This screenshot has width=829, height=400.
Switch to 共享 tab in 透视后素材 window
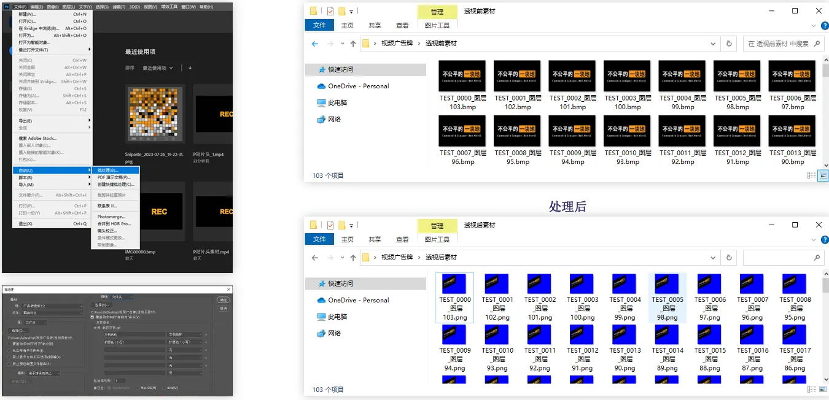pyautogui.click(x=375, y=239)
